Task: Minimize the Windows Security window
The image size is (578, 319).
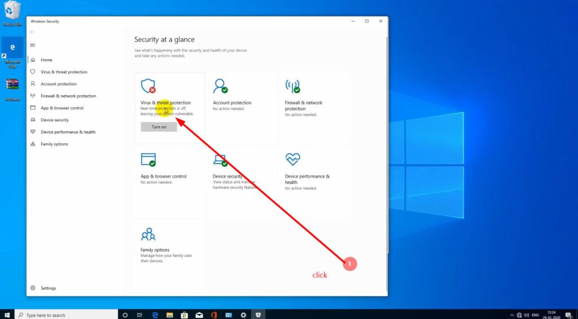Action: 353,21
